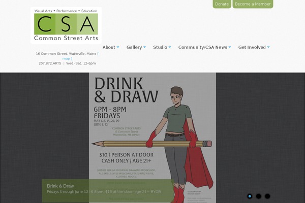Expand the arrow beside Studio
305x203 pixels.
pyautogui.click(x=170, y=47)
